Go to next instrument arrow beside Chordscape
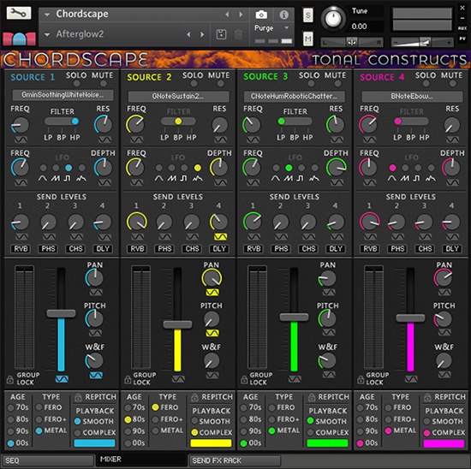471x469 pixels. 241,14
